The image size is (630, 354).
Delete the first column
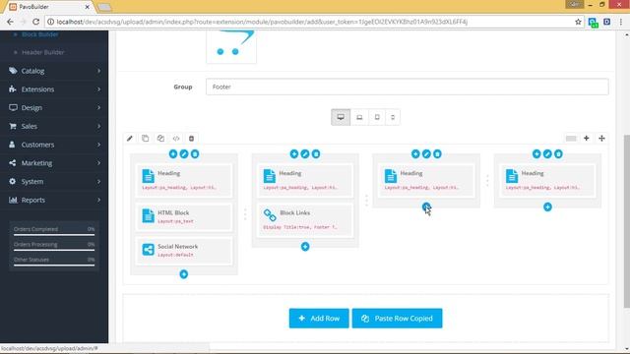tap(195, 153)
